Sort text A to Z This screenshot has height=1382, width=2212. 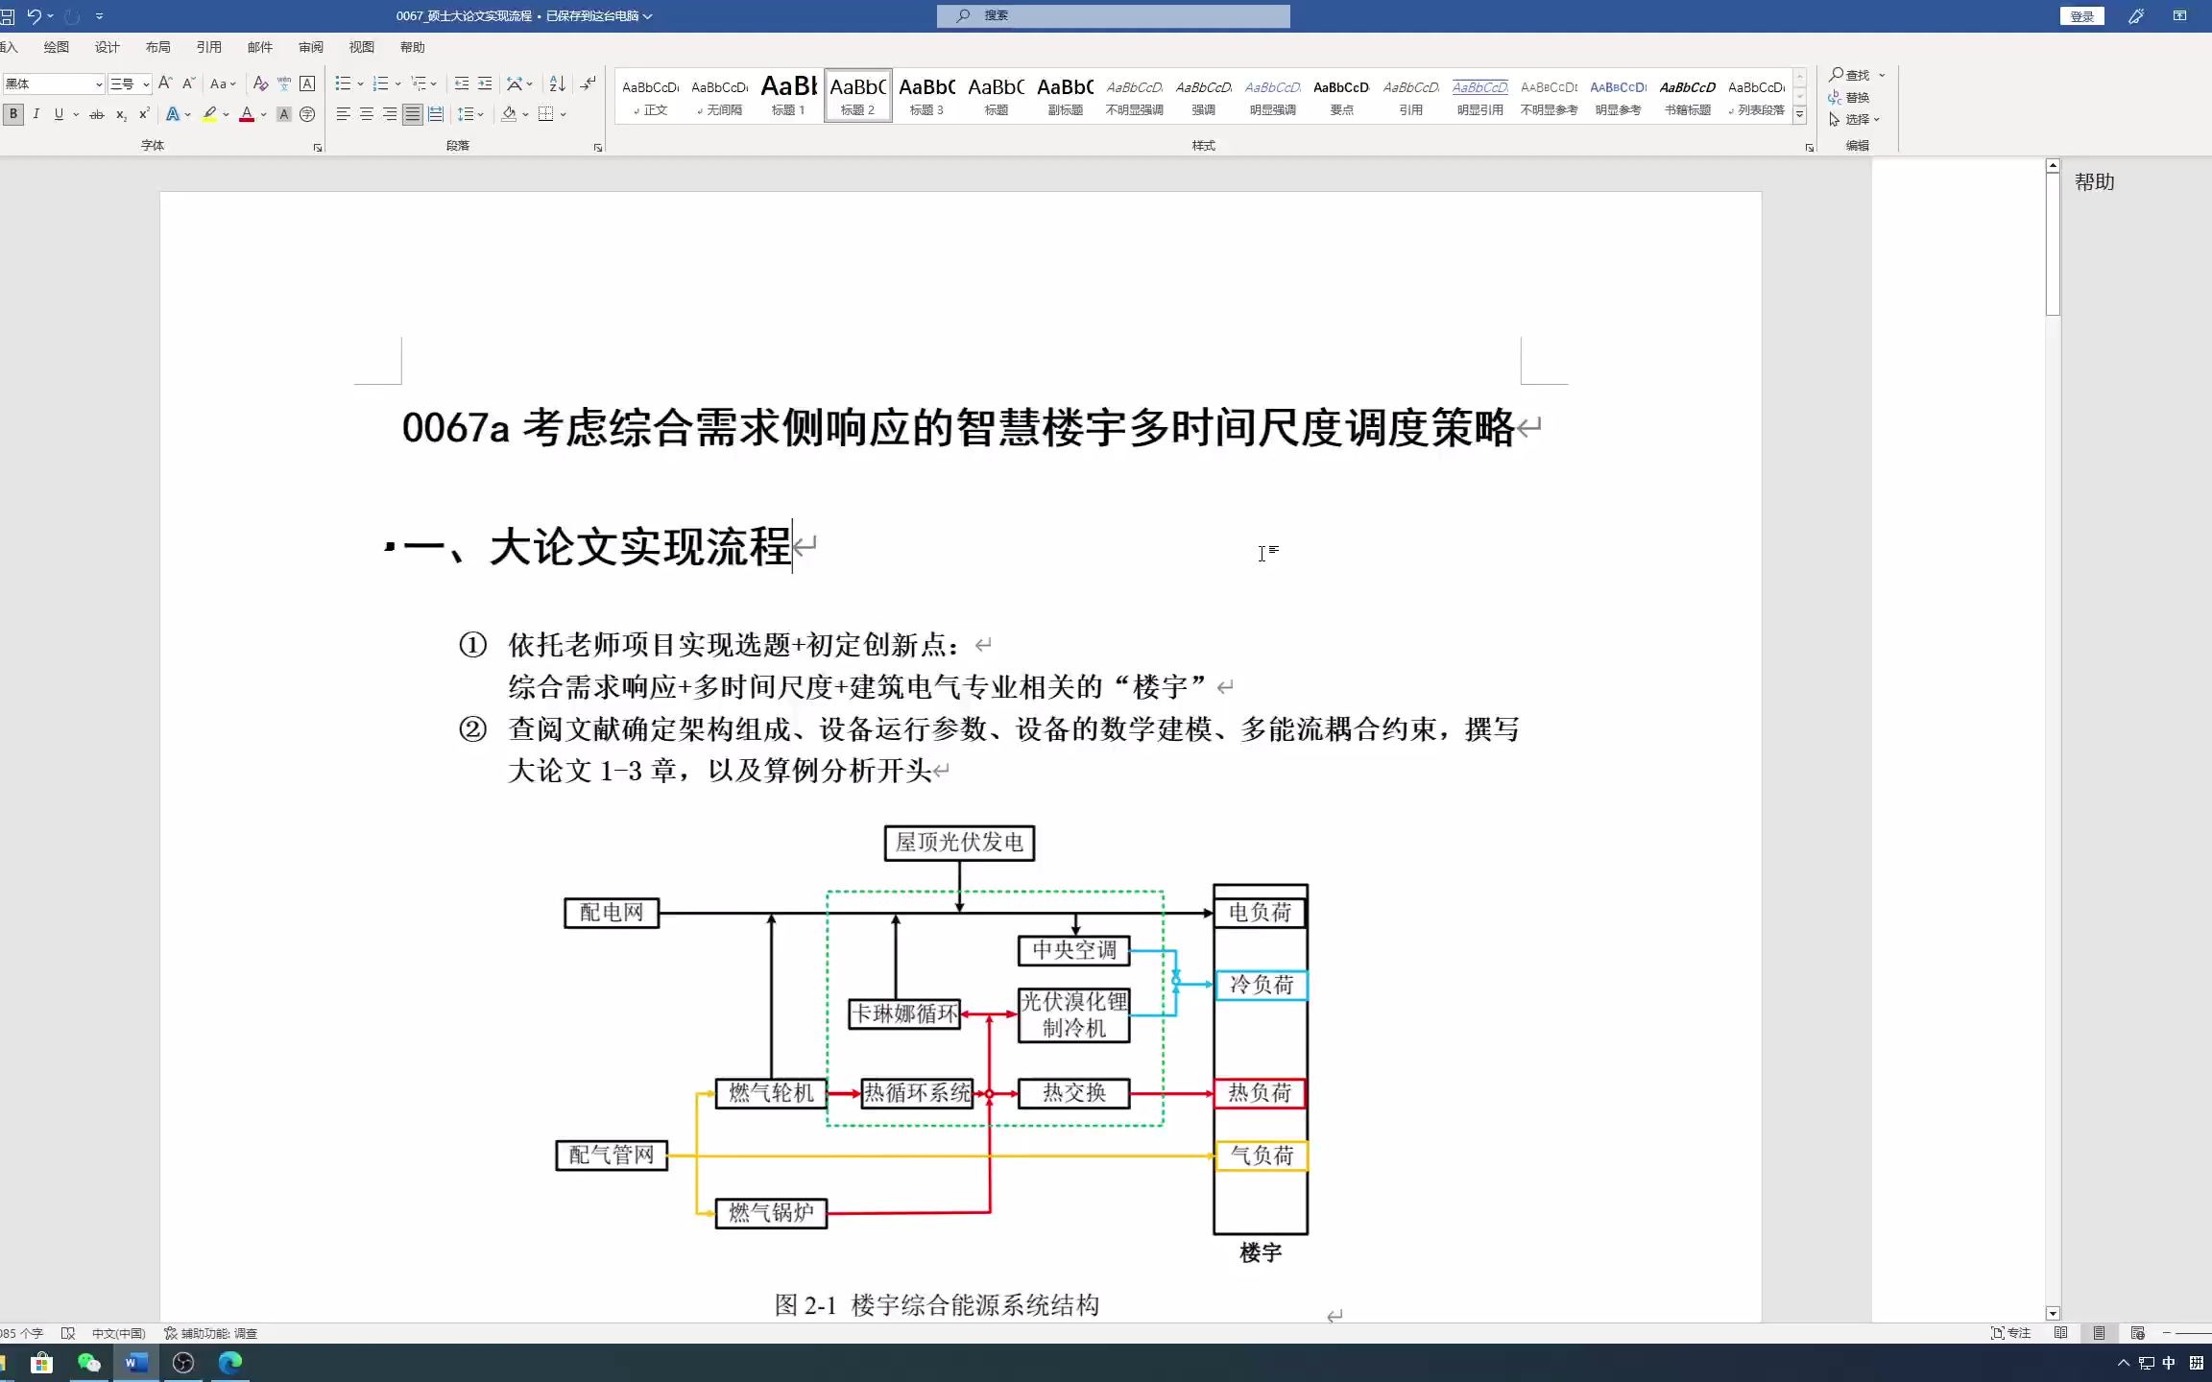point(557,83)
